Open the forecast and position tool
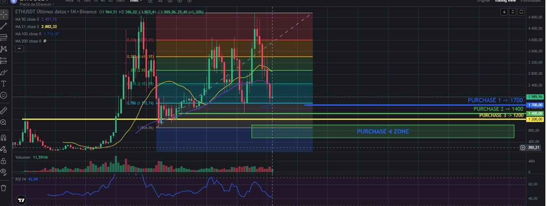Screen dimensions: 547x206 tap(4, 61)
